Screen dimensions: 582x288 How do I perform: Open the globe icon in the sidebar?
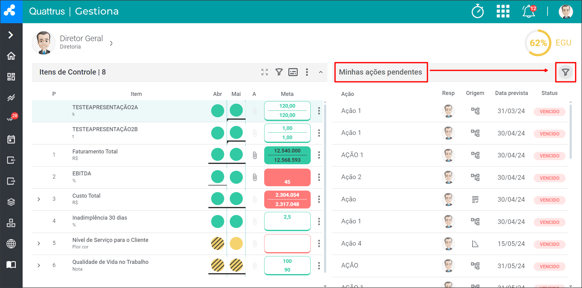[11, 244]
